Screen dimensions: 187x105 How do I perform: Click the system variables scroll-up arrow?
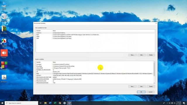point(154,62)
